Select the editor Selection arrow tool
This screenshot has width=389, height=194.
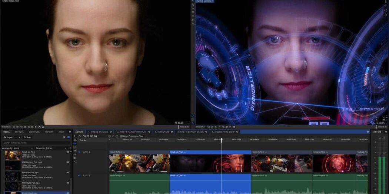pyautogui.click(x=75, y=136)
